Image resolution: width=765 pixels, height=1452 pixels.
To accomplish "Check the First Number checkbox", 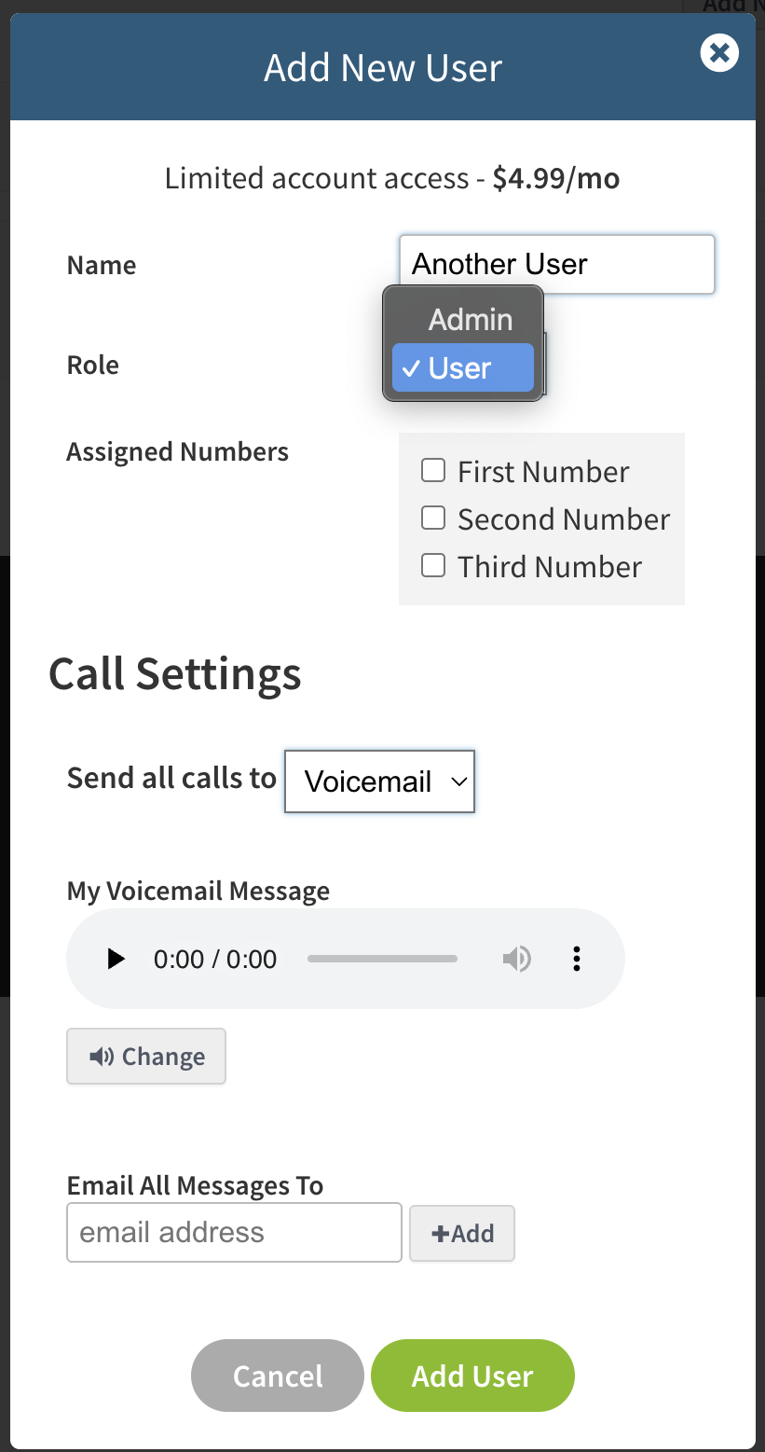I will coord(433,471).
